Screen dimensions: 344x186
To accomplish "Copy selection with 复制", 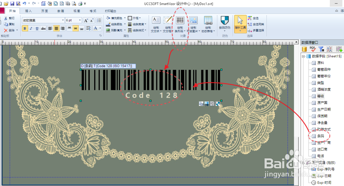I will [10, 24].
